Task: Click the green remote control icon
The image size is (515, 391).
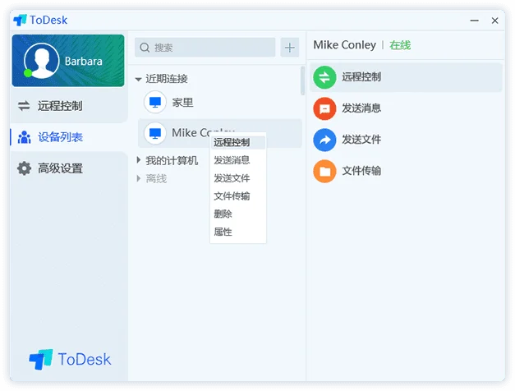Action: pyautogui.click(x=324, y=77)
